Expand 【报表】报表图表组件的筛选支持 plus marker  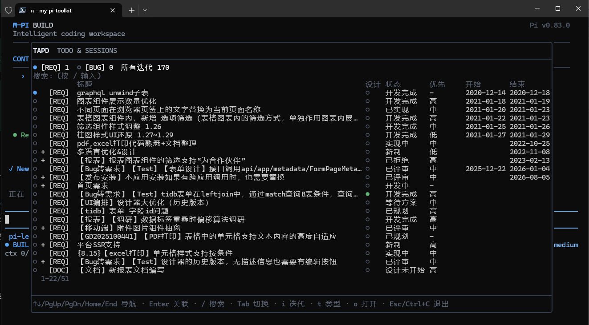click(43, 160)
